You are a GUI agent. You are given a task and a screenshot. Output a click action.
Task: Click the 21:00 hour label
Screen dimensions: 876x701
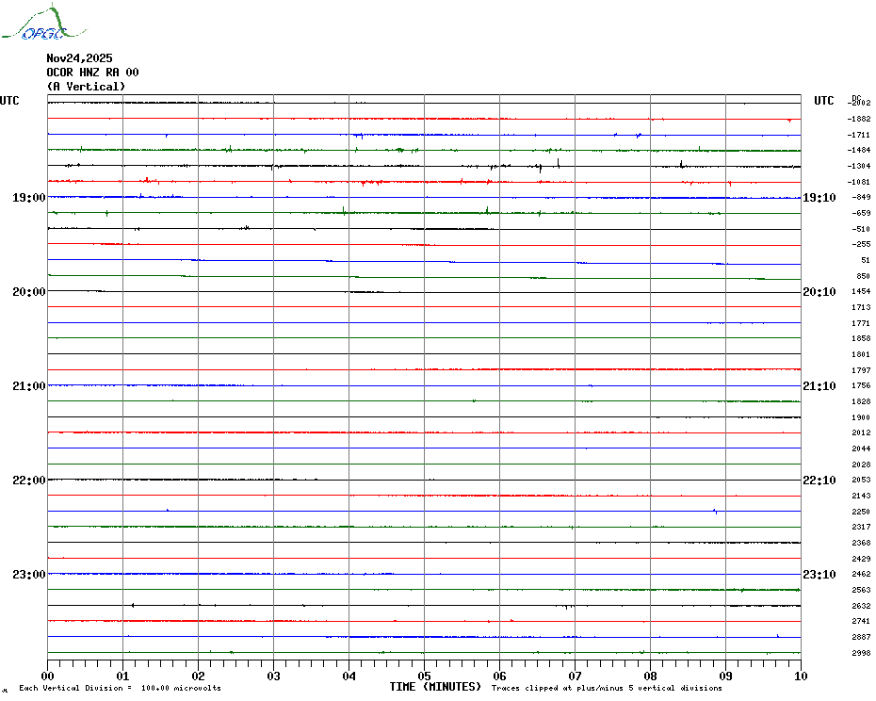pyautogui.click(x=28, y=386)
